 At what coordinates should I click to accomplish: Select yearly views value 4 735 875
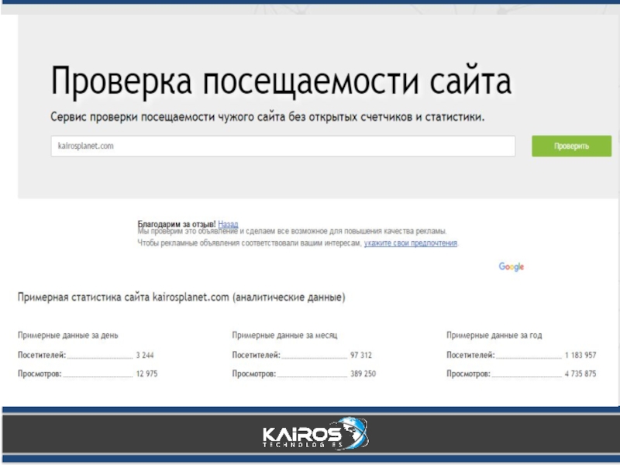point(580,374)
